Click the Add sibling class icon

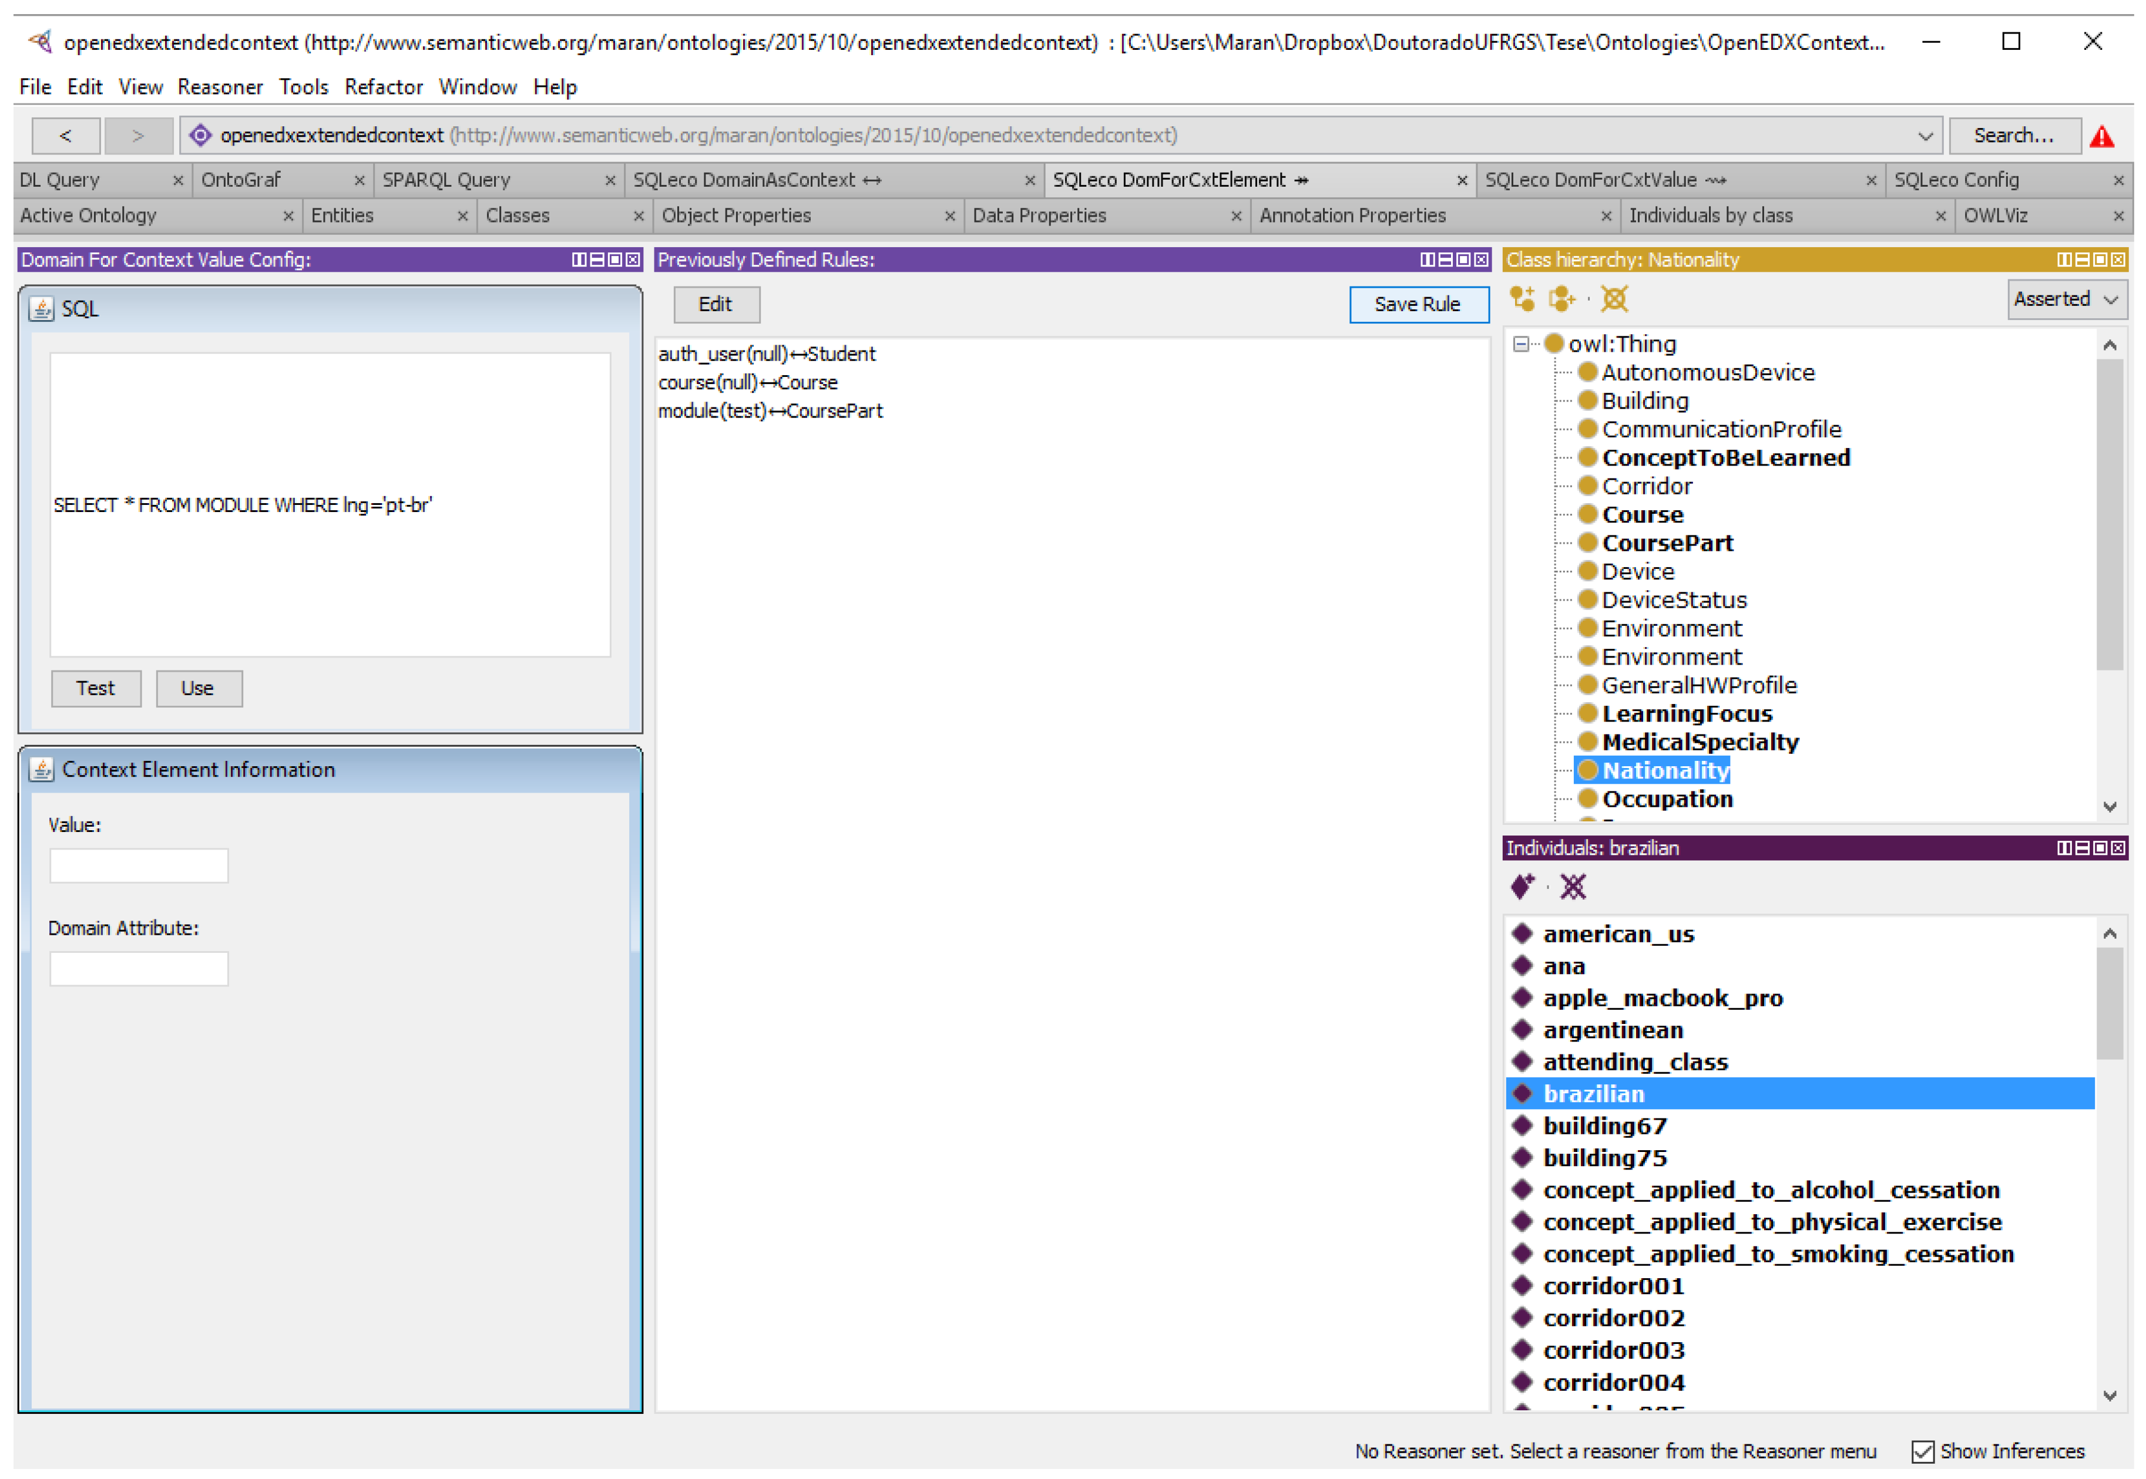(1562, 299)
